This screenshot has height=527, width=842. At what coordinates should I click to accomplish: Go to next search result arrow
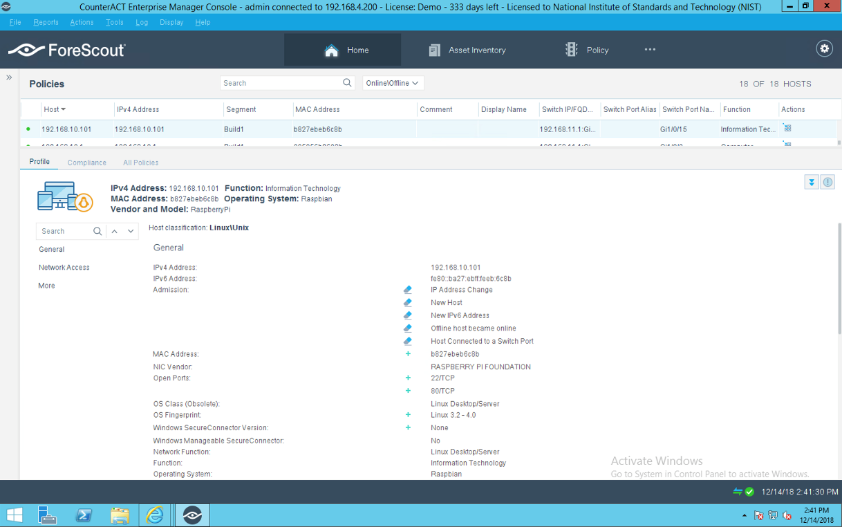[131, 231]
